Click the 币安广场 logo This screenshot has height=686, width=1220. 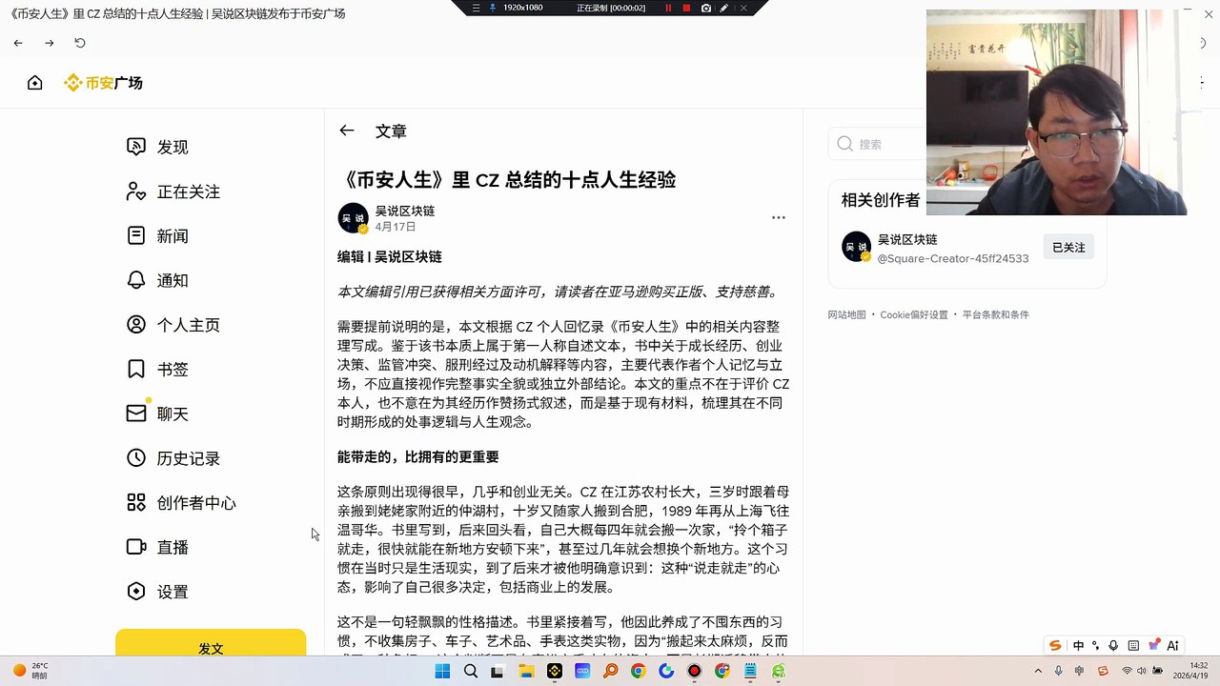(103, 83)
